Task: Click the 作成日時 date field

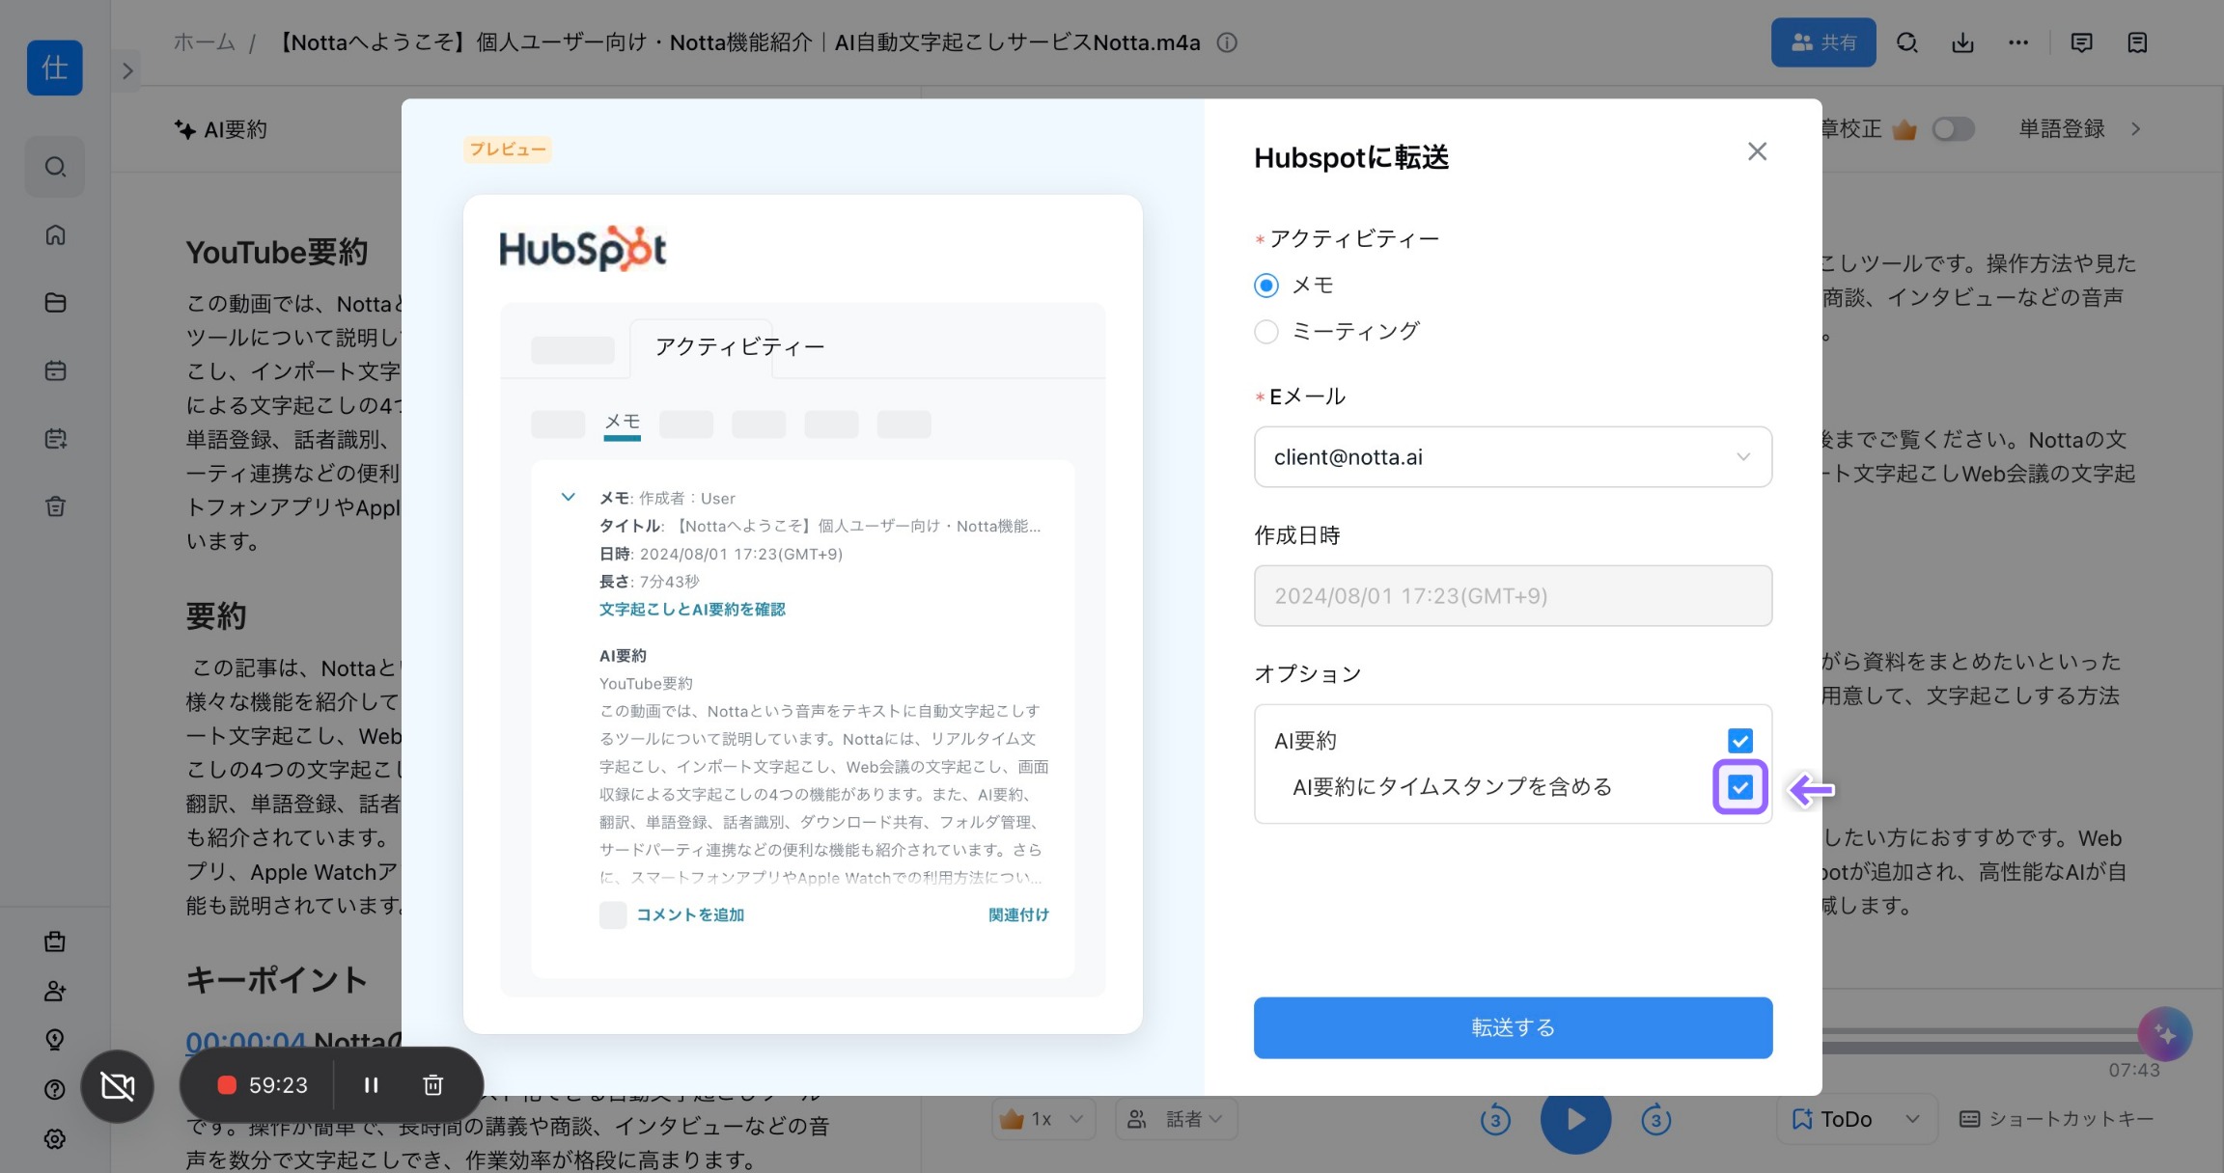Action: [x=1513, y=596]
